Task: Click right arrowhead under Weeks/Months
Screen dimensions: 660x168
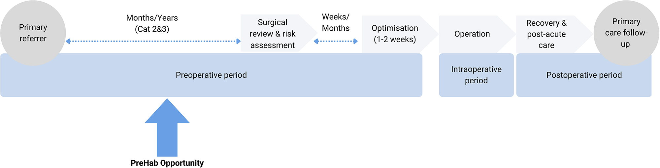Action: tap(356, 41)
